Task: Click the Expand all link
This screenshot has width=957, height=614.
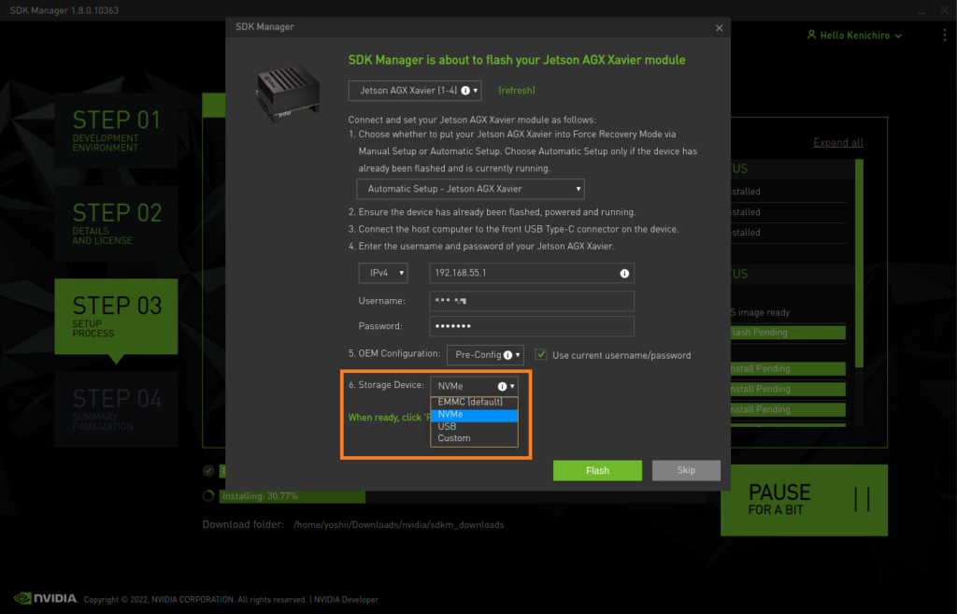Action: [838, 142]
